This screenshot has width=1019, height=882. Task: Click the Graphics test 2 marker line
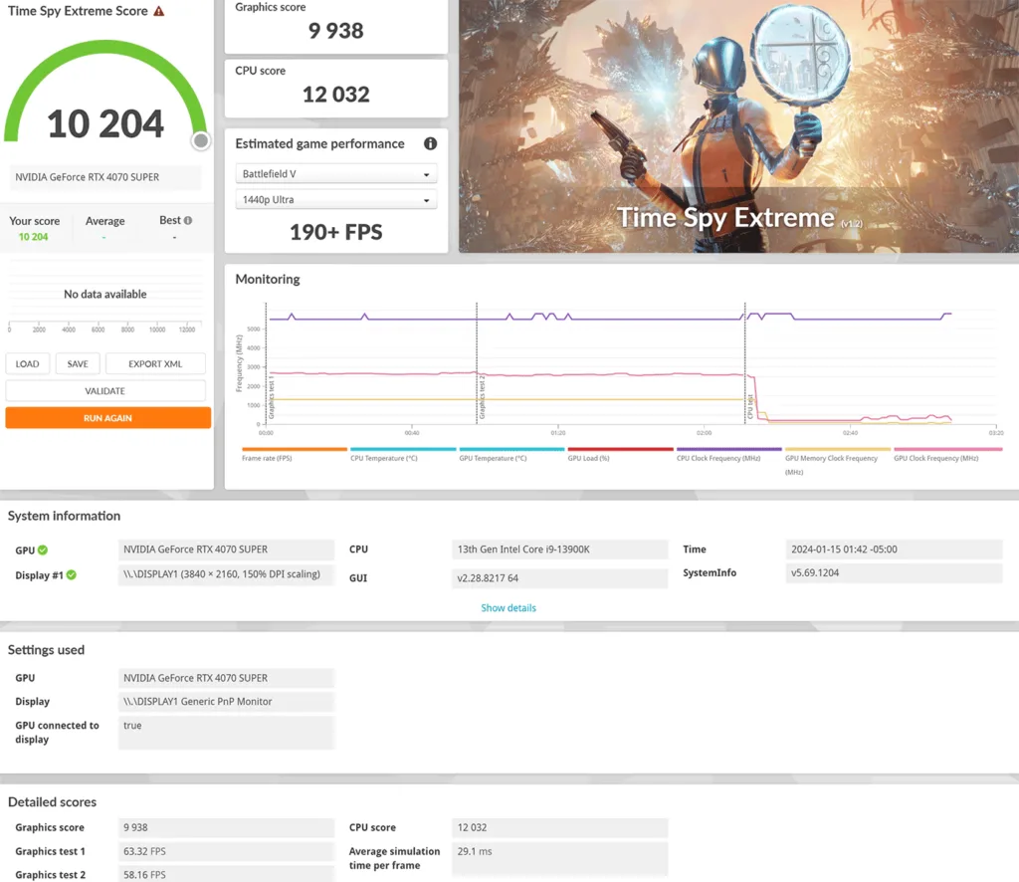[477, 362]
